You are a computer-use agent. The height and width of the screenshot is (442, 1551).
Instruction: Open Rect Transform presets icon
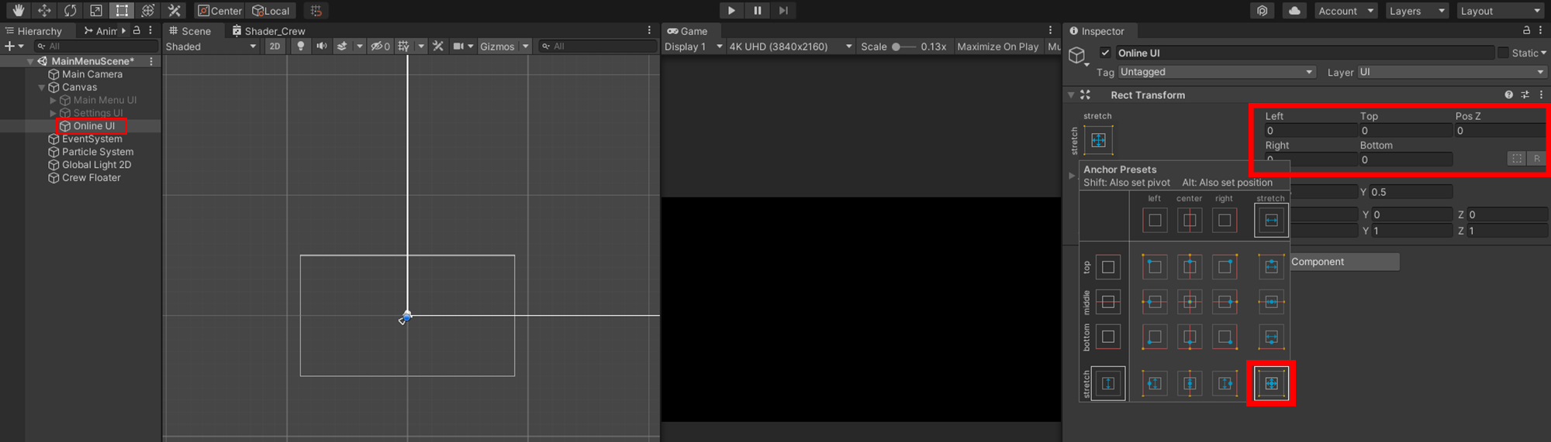1525,95
